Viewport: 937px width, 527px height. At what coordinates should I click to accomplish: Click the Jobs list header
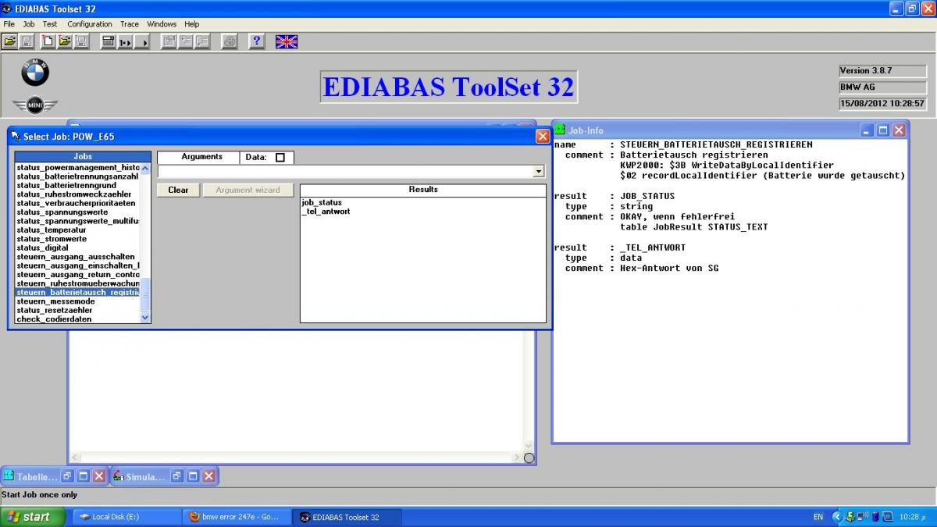coord(83,157)
